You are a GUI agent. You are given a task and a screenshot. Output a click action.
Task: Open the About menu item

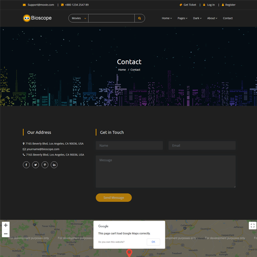pos(212,18)
